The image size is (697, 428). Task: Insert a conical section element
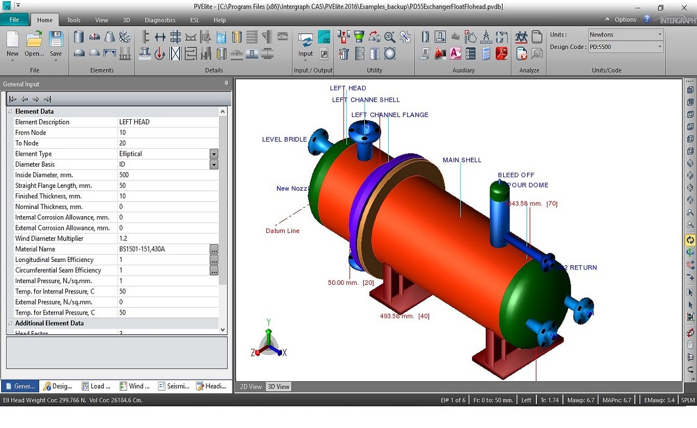109,36
